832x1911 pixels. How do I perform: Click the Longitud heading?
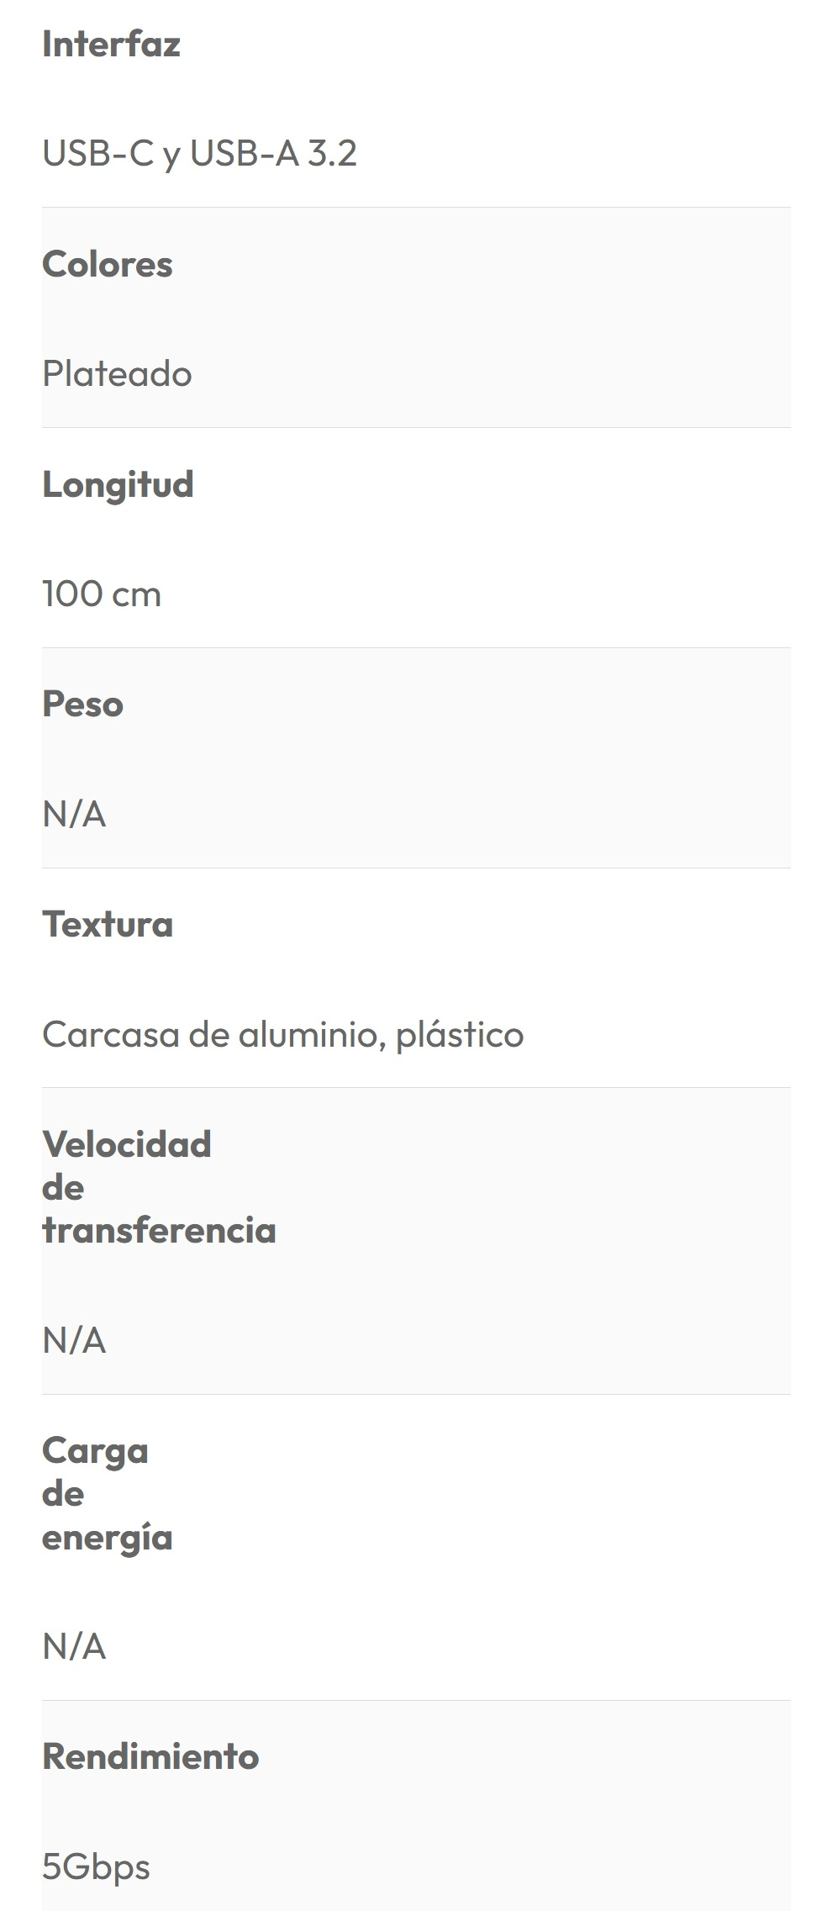point(118,485)
